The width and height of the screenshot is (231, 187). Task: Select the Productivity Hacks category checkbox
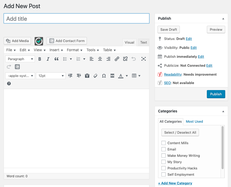tap(164, 168)
